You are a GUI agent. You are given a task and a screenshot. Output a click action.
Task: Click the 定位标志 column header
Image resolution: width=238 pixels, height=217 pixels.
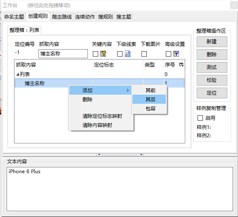click(x=118, y=65)
